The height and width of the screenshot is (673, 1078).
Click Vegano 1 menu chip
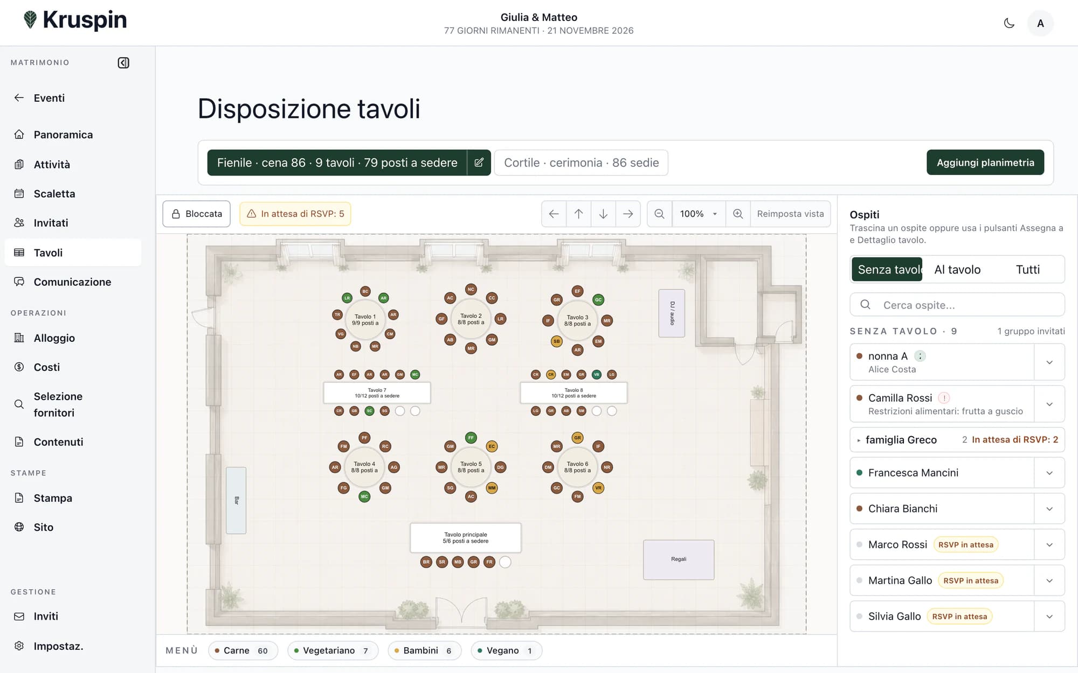[x=506, y=650]
